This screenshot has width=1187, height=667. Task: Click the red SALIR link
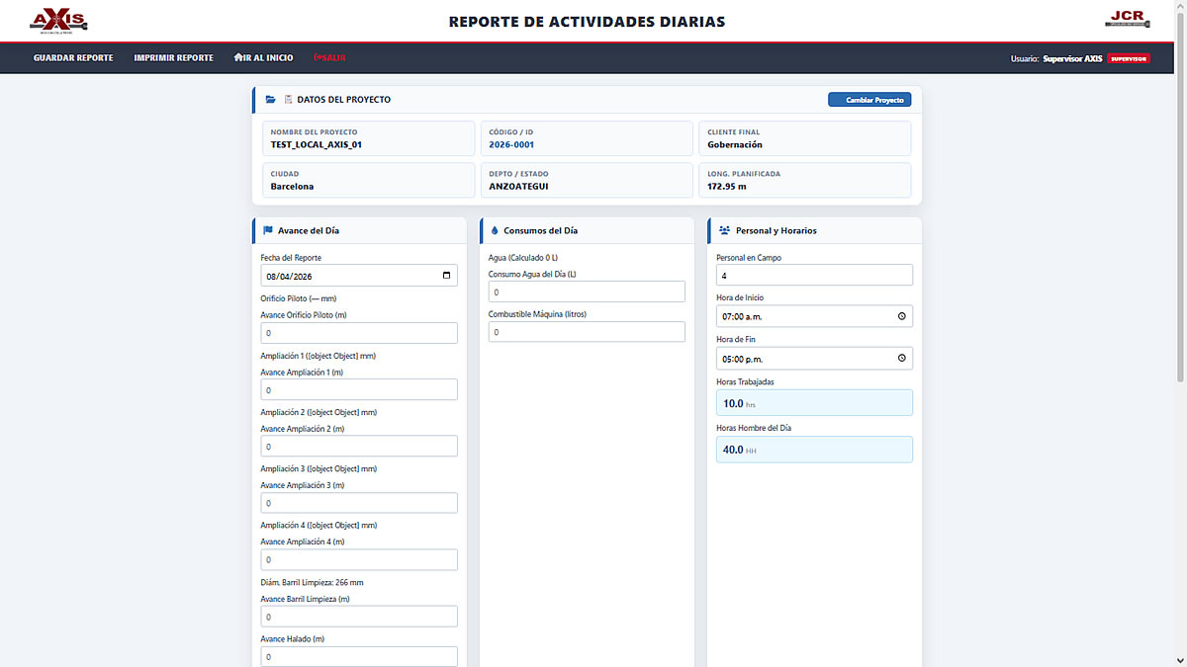pyautogui.click(x=329, y=57)
